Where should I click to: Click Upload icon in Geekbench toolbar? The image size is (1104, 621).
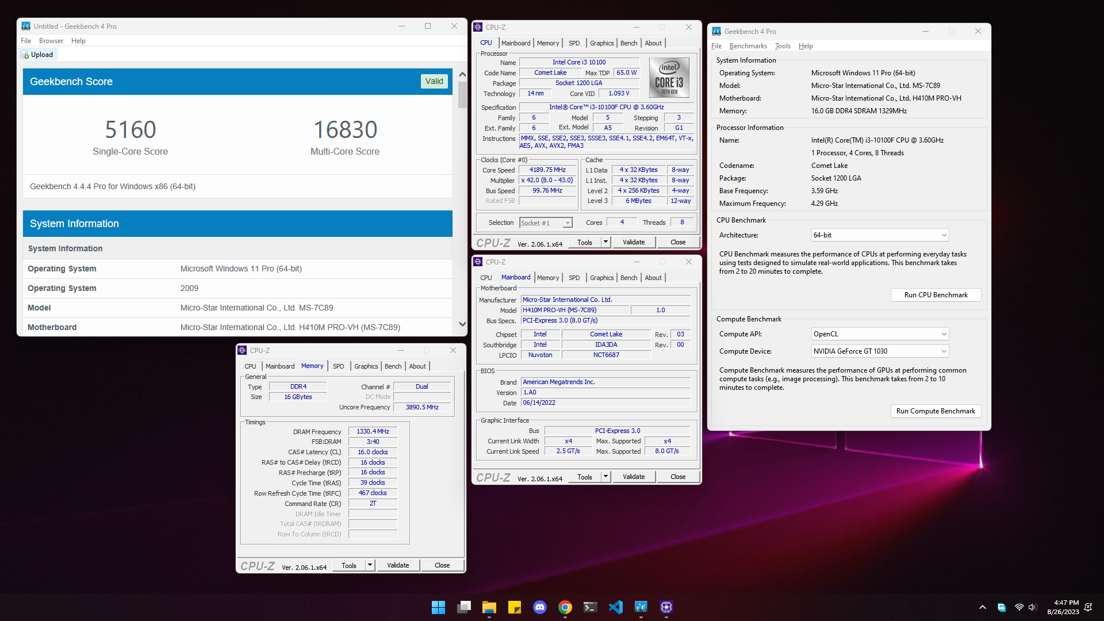tap(25, 55)
